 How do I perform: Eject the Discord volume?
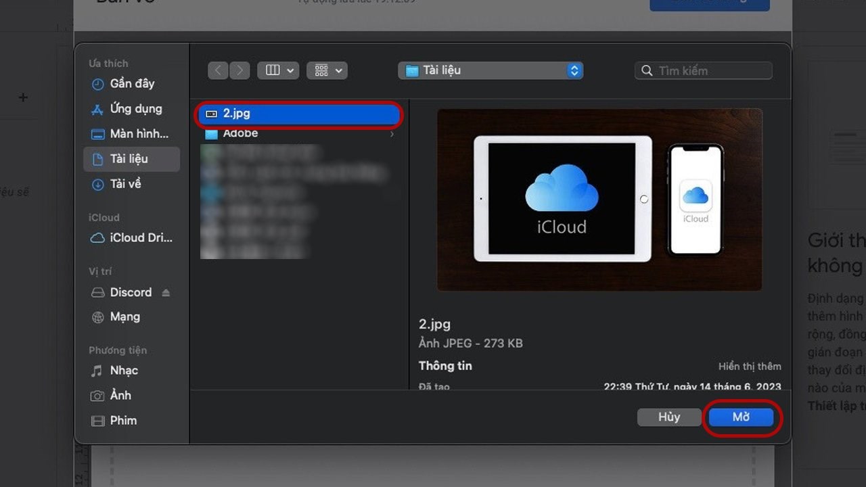(x=166, y=293)
